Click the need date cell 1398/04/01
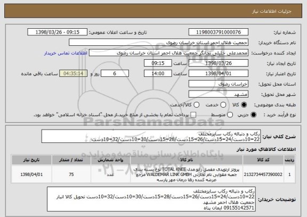The image size is (307, 217). [x=31, y=174]
